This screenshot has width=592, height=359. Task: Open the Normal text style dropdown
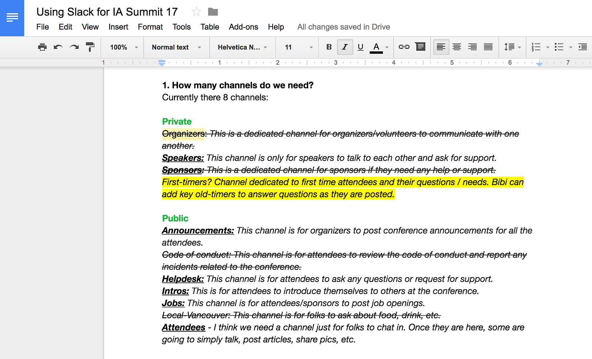[x=176, y=47]
